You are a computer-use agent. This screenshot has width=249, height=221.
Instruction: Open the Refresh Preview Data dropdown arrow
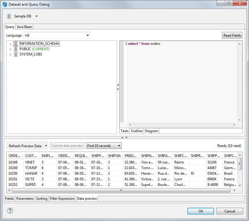tap(46, 146)
